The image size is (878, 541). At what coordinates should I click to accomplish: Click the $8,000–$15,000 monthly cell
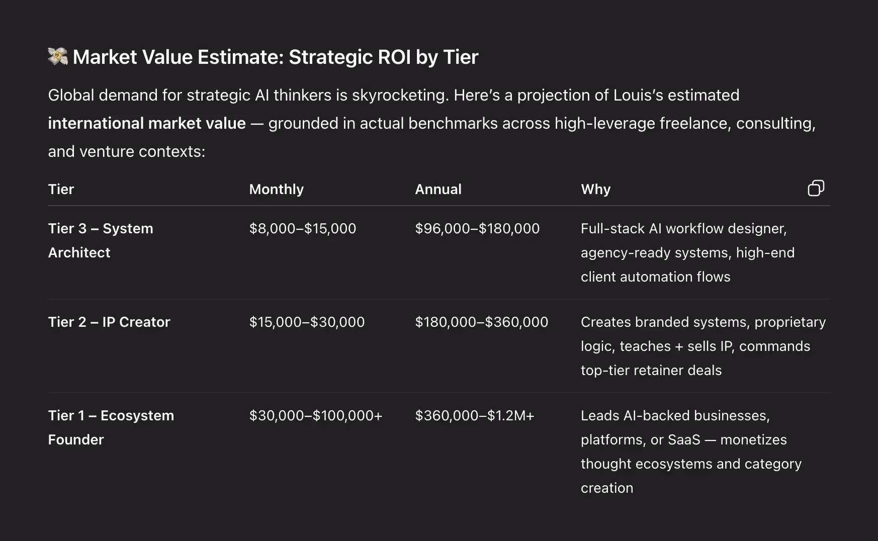click(302, 228)
